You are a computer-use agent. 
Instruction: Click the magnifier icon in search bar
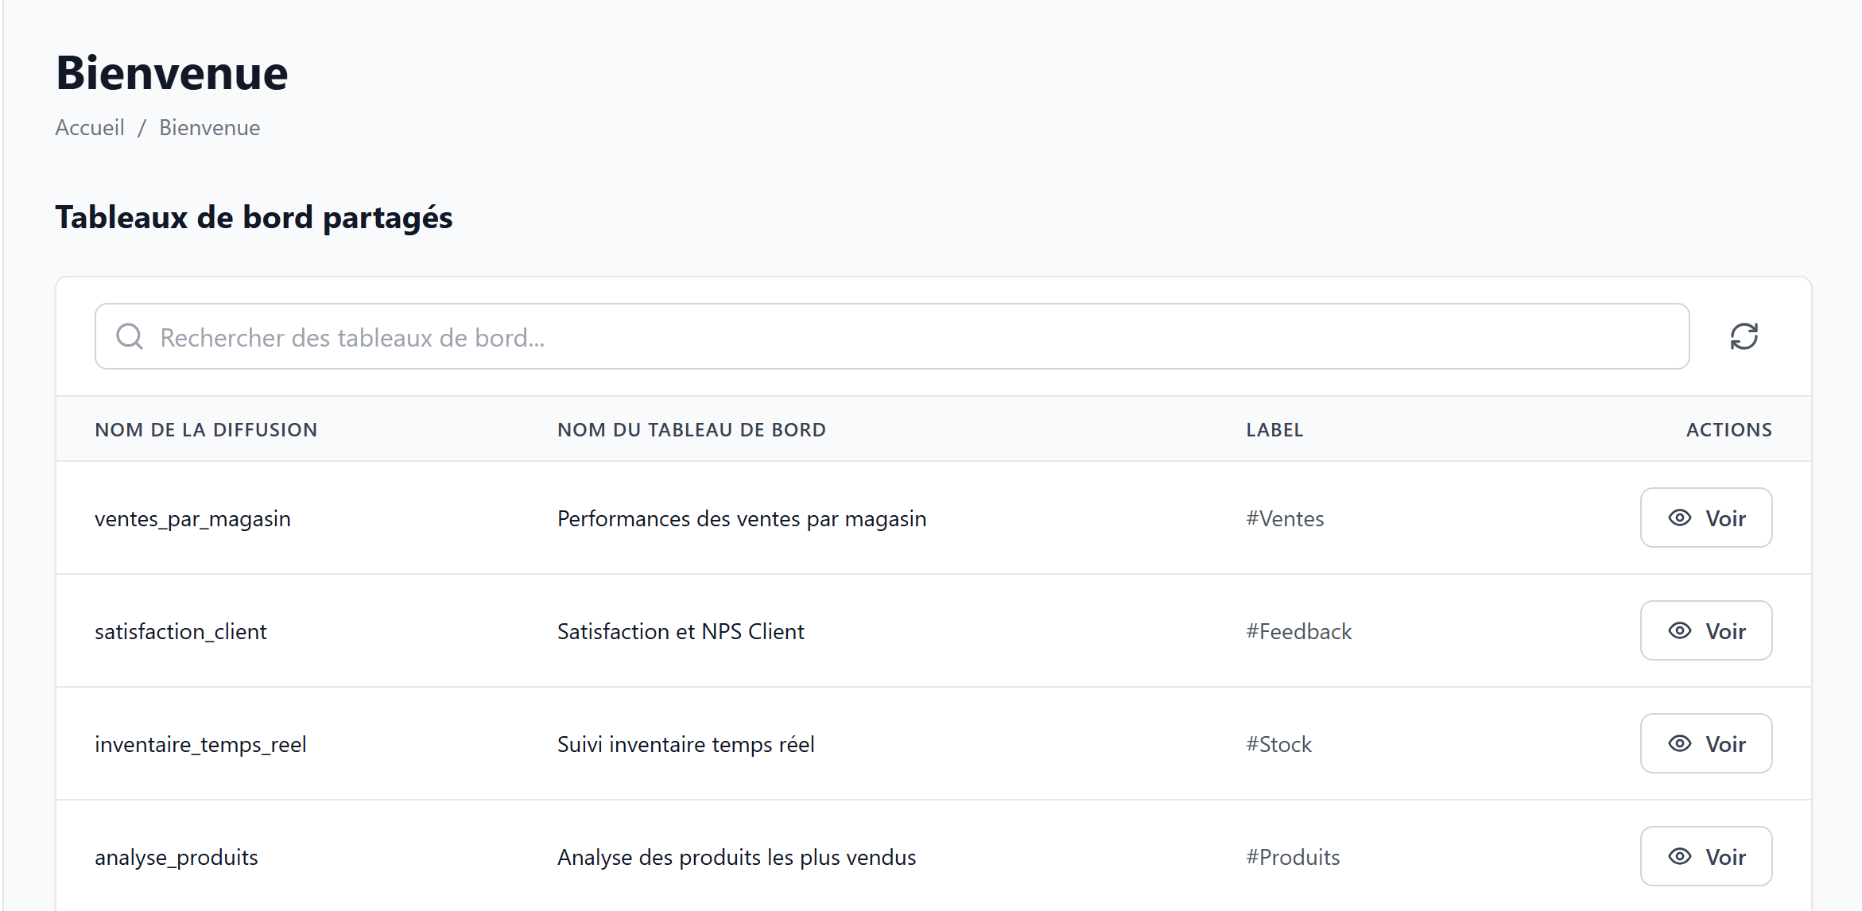tap(130, 336)
